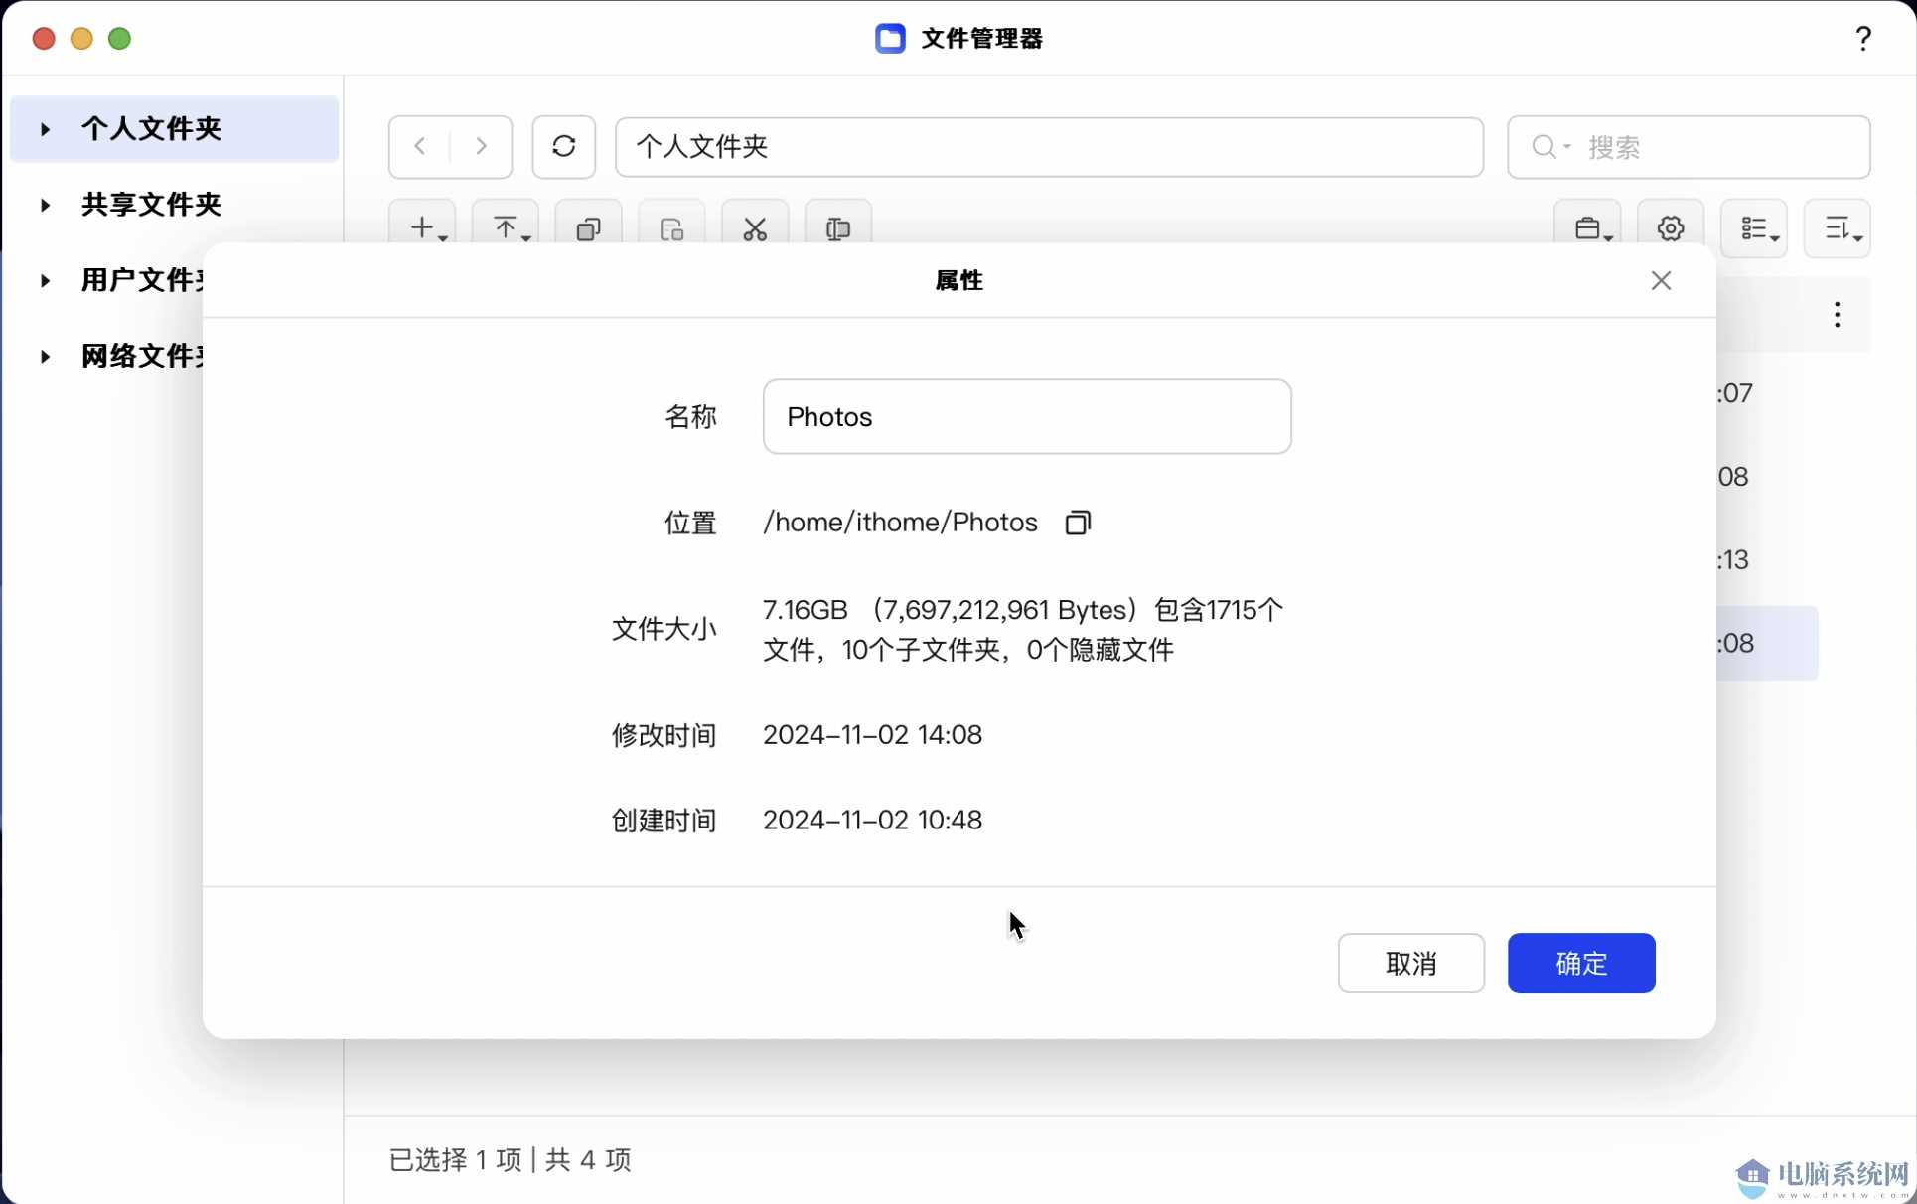1917x1204 pixels.
Task: Click the Photos name input field
Action: coord(1027,416)
